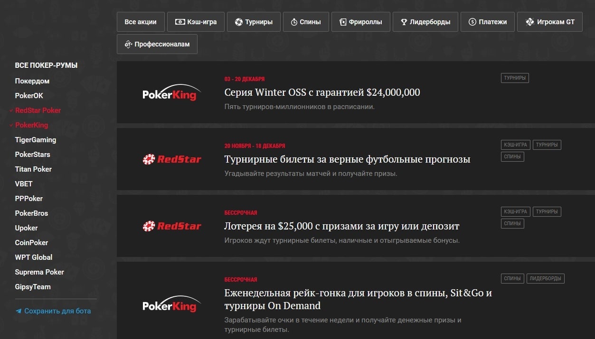Enable Titan Poker room filter
Screen dimensions: 595x339
(x=33, y=169)
